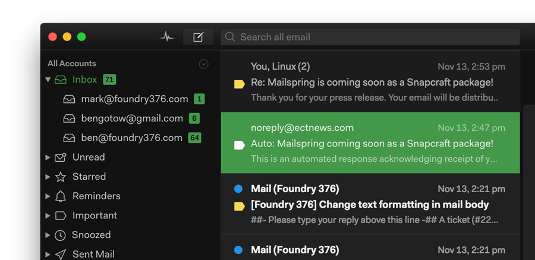The image size is (535, 260).
Task: Toggle important flag on selected ectnews email
Action: 240,145
